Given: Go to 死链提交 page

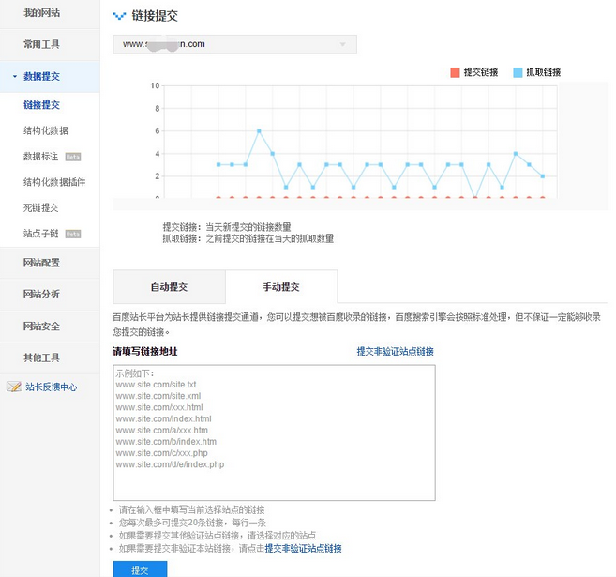Looking at the screenshot, I should (41, 207).
